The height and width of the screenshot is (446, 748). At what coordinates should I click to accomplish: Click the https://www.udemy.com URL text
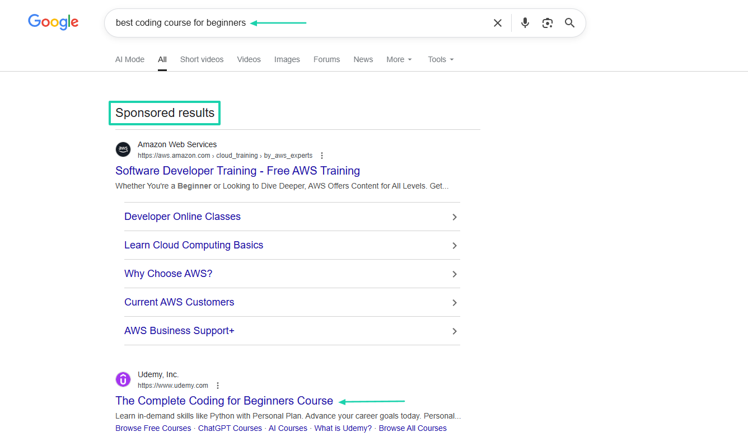[173, 386]
